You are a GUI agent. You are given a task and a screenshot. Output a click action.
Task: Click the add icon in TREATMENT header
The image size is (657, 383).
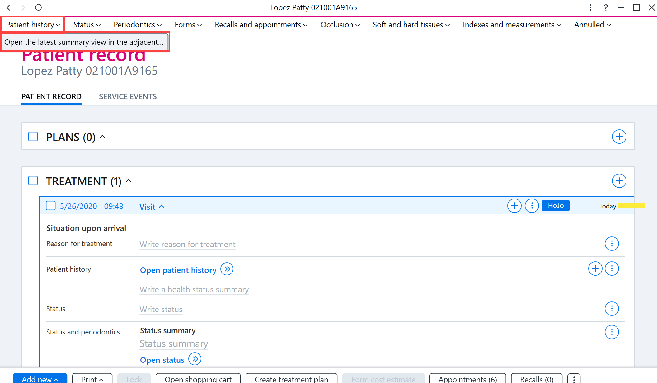point(619,181)
